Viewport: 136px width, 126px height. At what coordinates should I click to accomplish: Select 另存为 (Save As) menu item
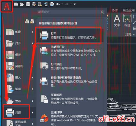coord(19,66)
